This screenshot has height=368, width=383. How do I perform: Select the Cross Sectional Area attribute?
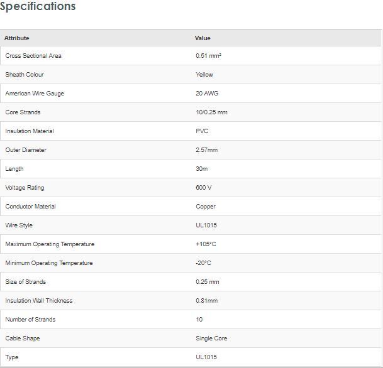pos(33,56)
